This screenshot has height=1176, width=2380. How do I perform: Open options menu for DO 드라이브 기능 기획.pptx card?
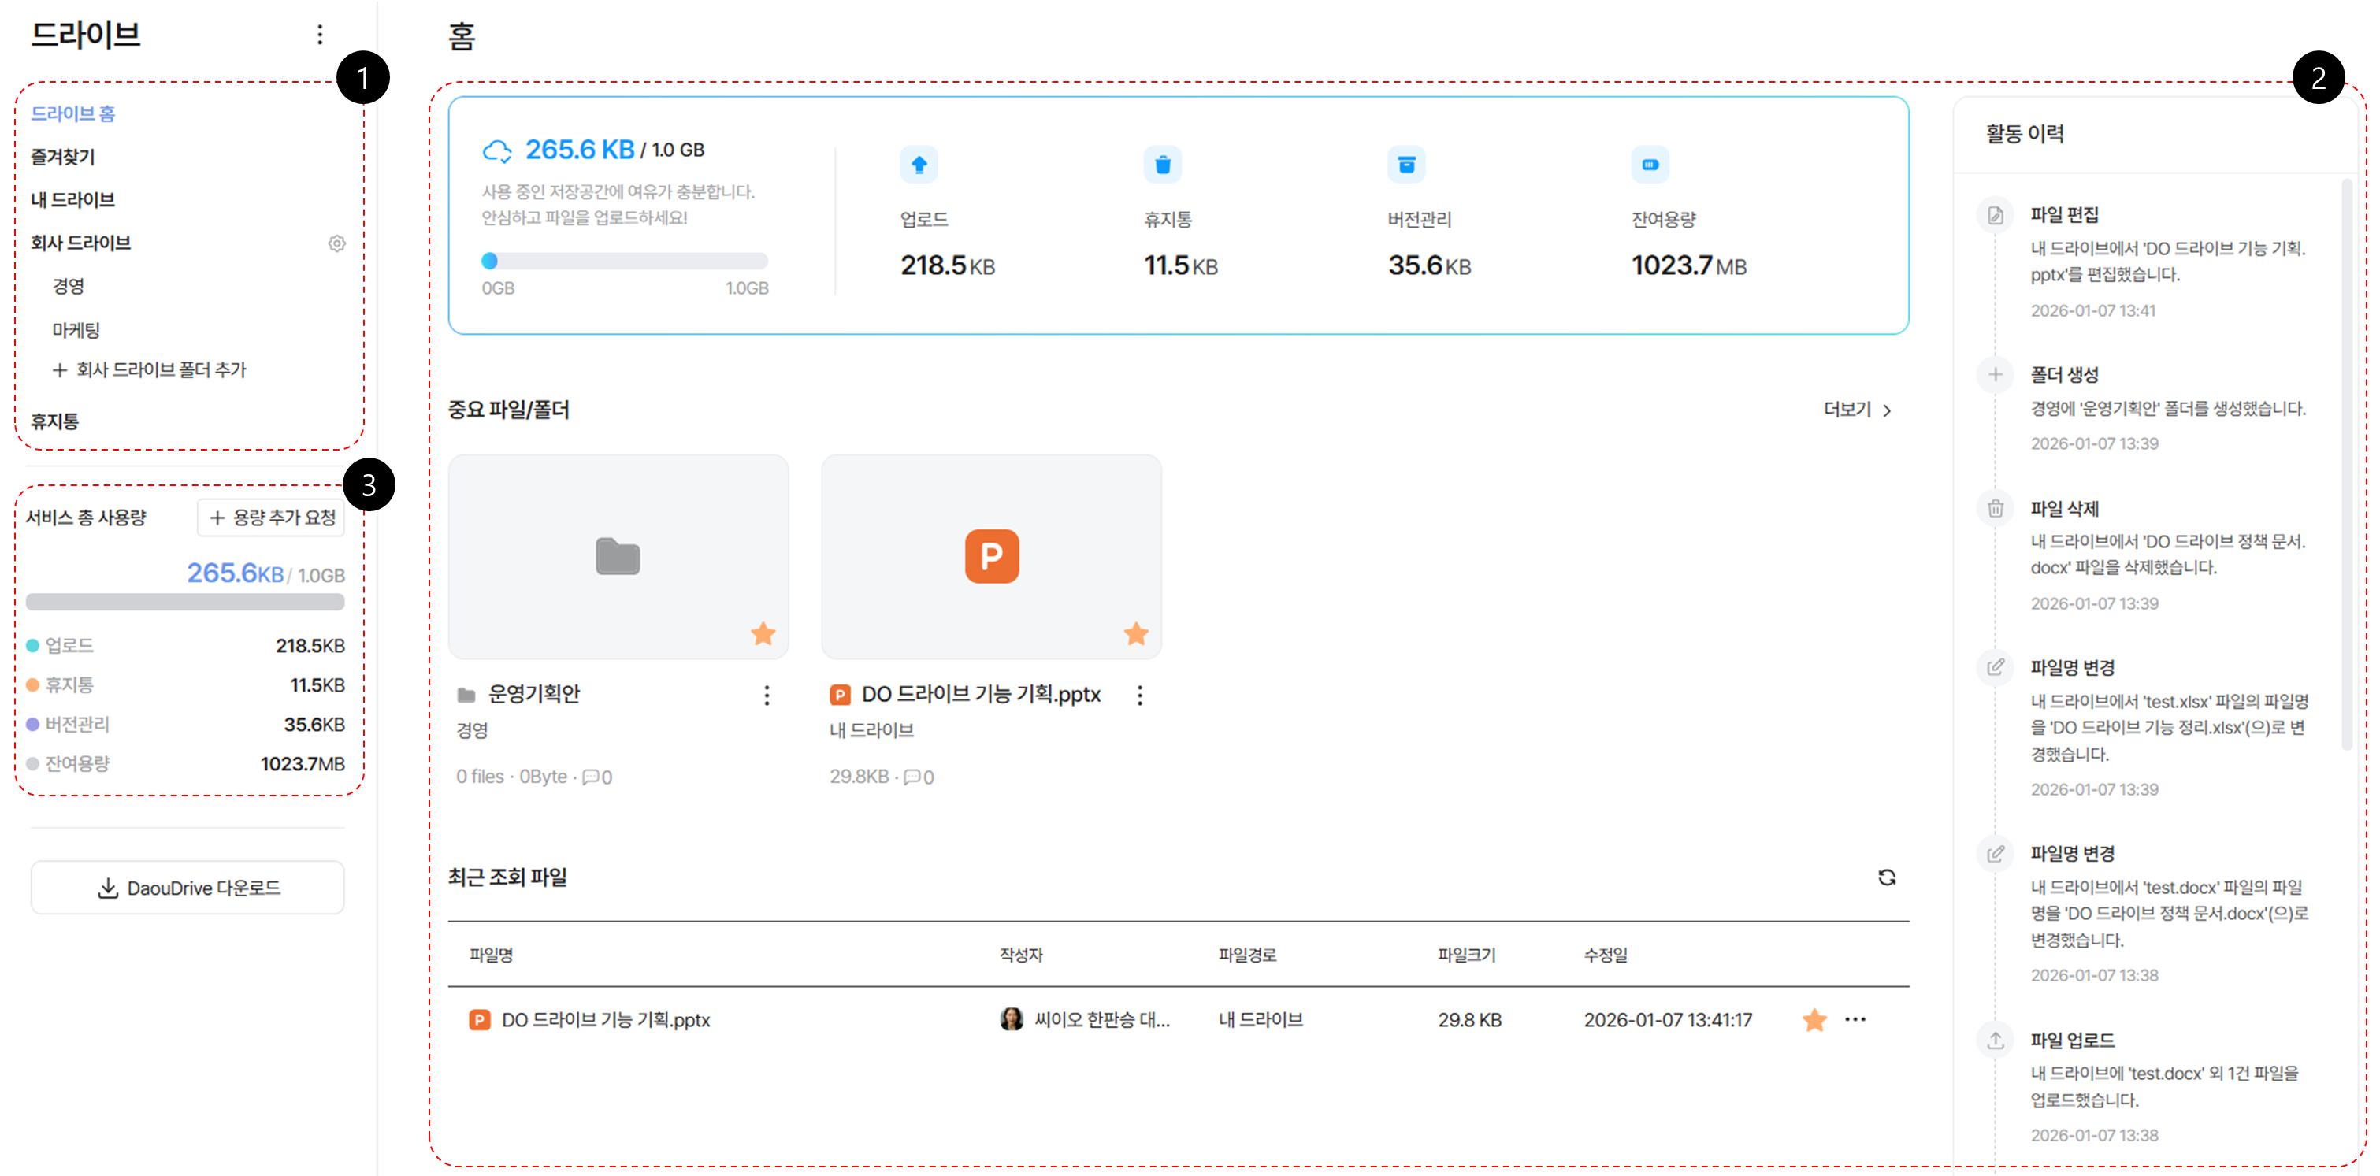1139,695
